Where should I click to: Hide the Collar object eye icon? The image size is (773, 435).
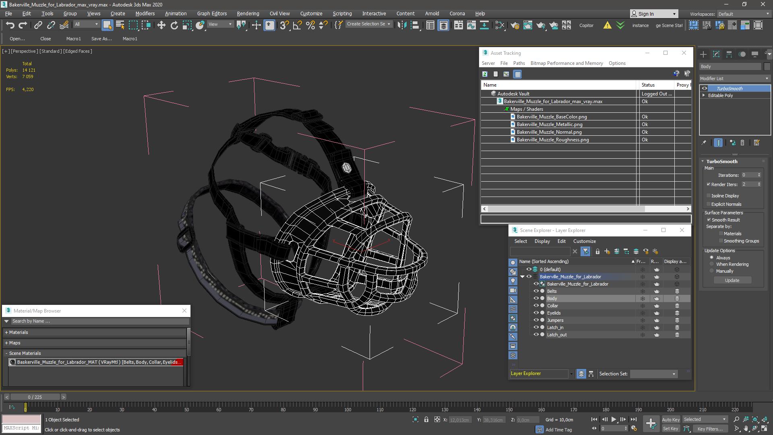pos(536,306)
